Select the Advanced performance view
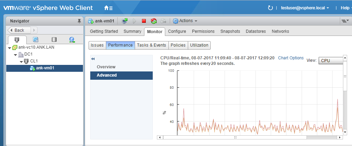352x146 pixels. (121, 76)
